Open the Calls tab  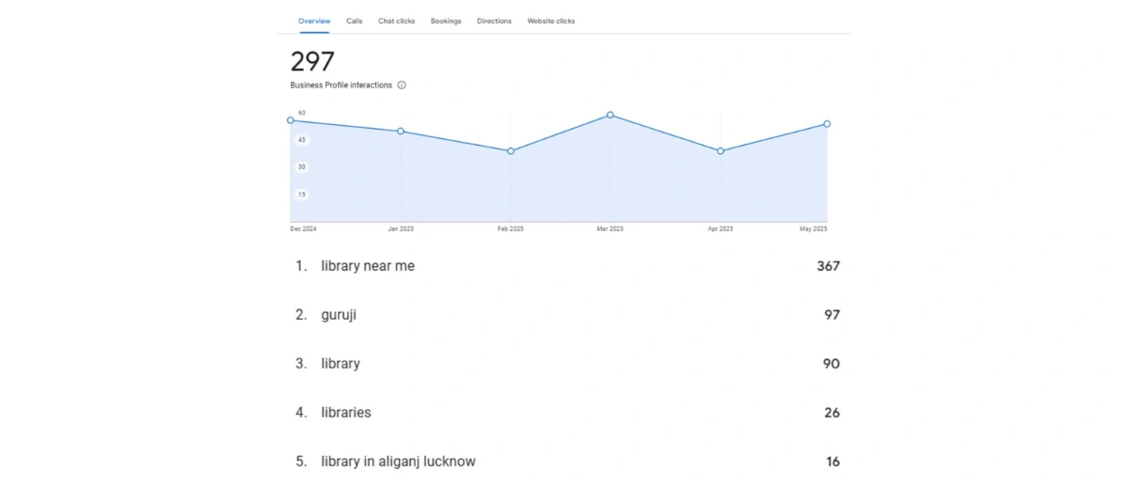[354, 21]
